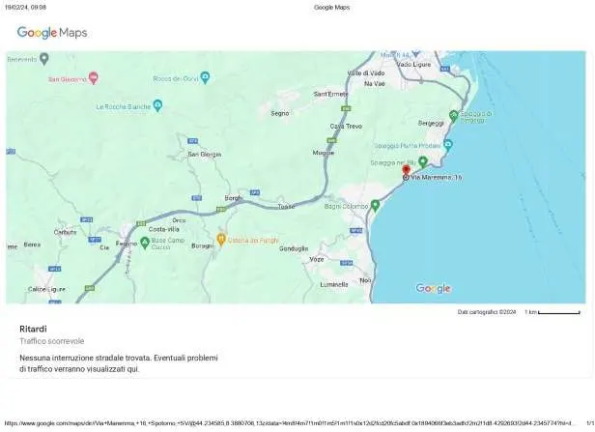This screenshot has width=595, height=432.
Task: Click the blue pin above Vado Ligure
Action: click(x=416, y=53)
